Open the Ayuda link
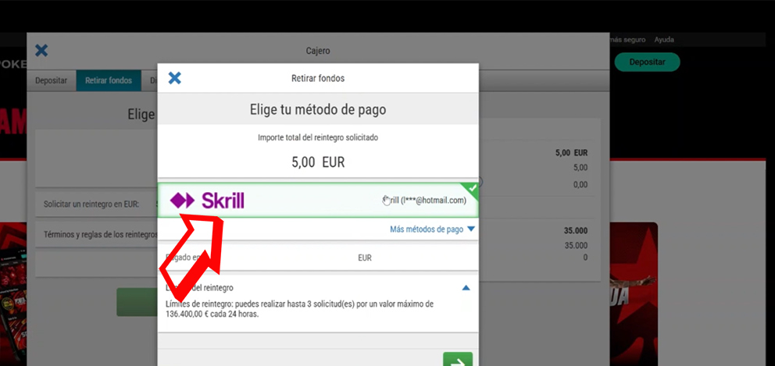The image size is (775, 366). pos(664,40)
